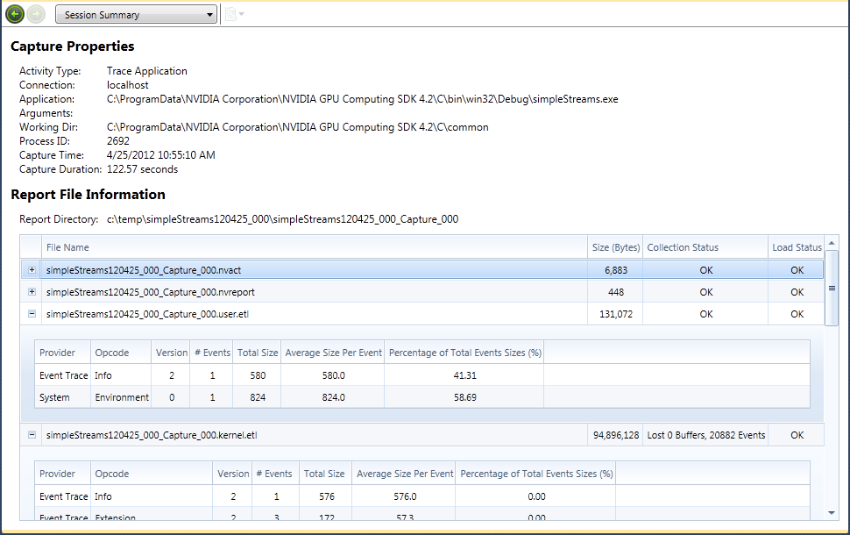This screenshot has height=535, width=850.
Task: Click the Load Status column header
Action: click(797, 247)
